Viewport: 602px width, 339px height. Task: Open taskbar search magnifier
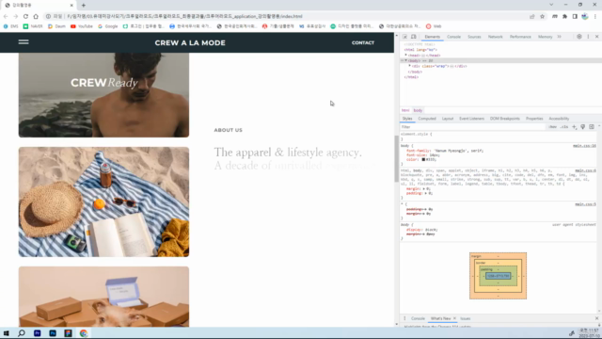pyautogui.click(x=22, y=333)
